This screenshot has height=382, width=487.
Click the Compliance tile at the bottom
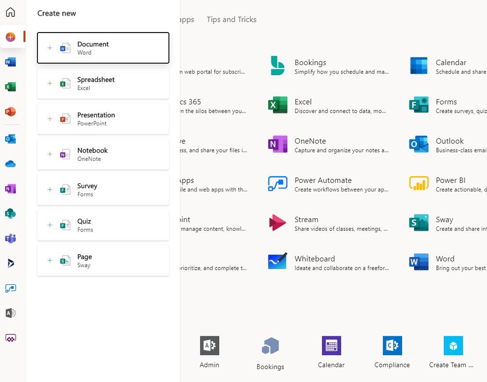tap(392, 352)
